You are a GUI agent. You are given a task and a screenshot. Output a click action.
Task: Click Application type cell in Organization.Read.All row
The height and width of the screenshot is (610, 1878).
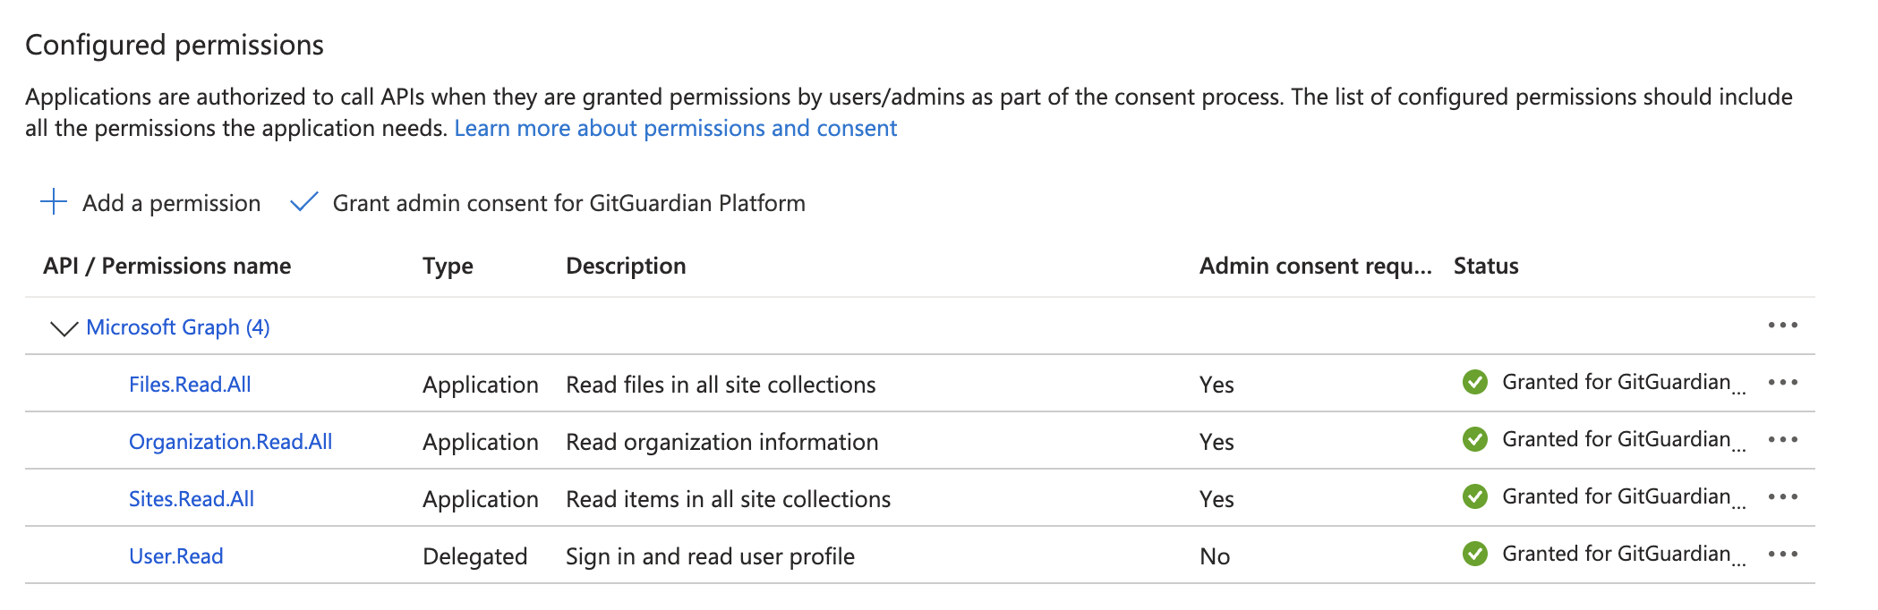pos(481,442)
